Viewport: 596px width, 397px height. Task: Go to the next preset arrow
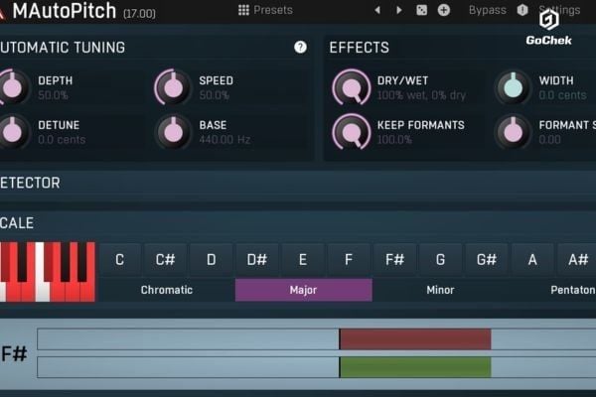399,10
